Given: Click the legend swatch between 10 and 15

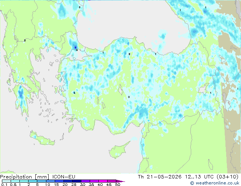Looking at the screenshot, I should point(50,181).
